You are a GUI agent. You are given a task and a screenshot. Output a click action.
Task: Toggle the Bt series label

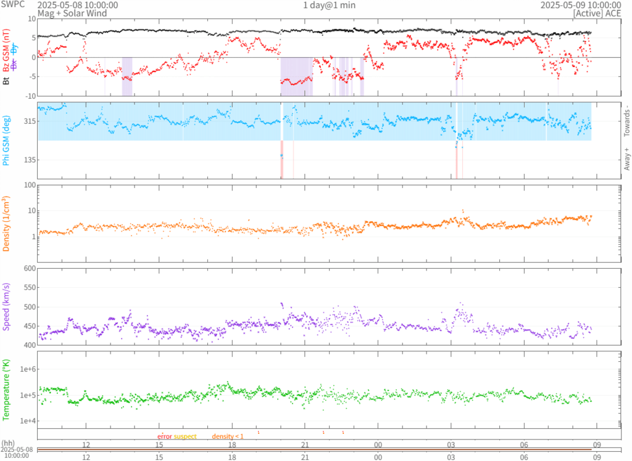(6, 79)
